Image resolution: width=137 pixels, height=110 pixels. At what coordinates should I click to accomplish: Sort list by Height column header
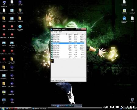[75, 34]
